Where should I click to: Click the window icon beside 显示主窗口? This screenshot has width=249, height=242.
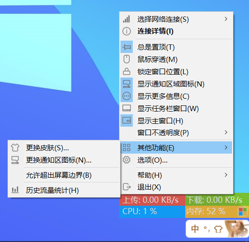click(127, 120)
